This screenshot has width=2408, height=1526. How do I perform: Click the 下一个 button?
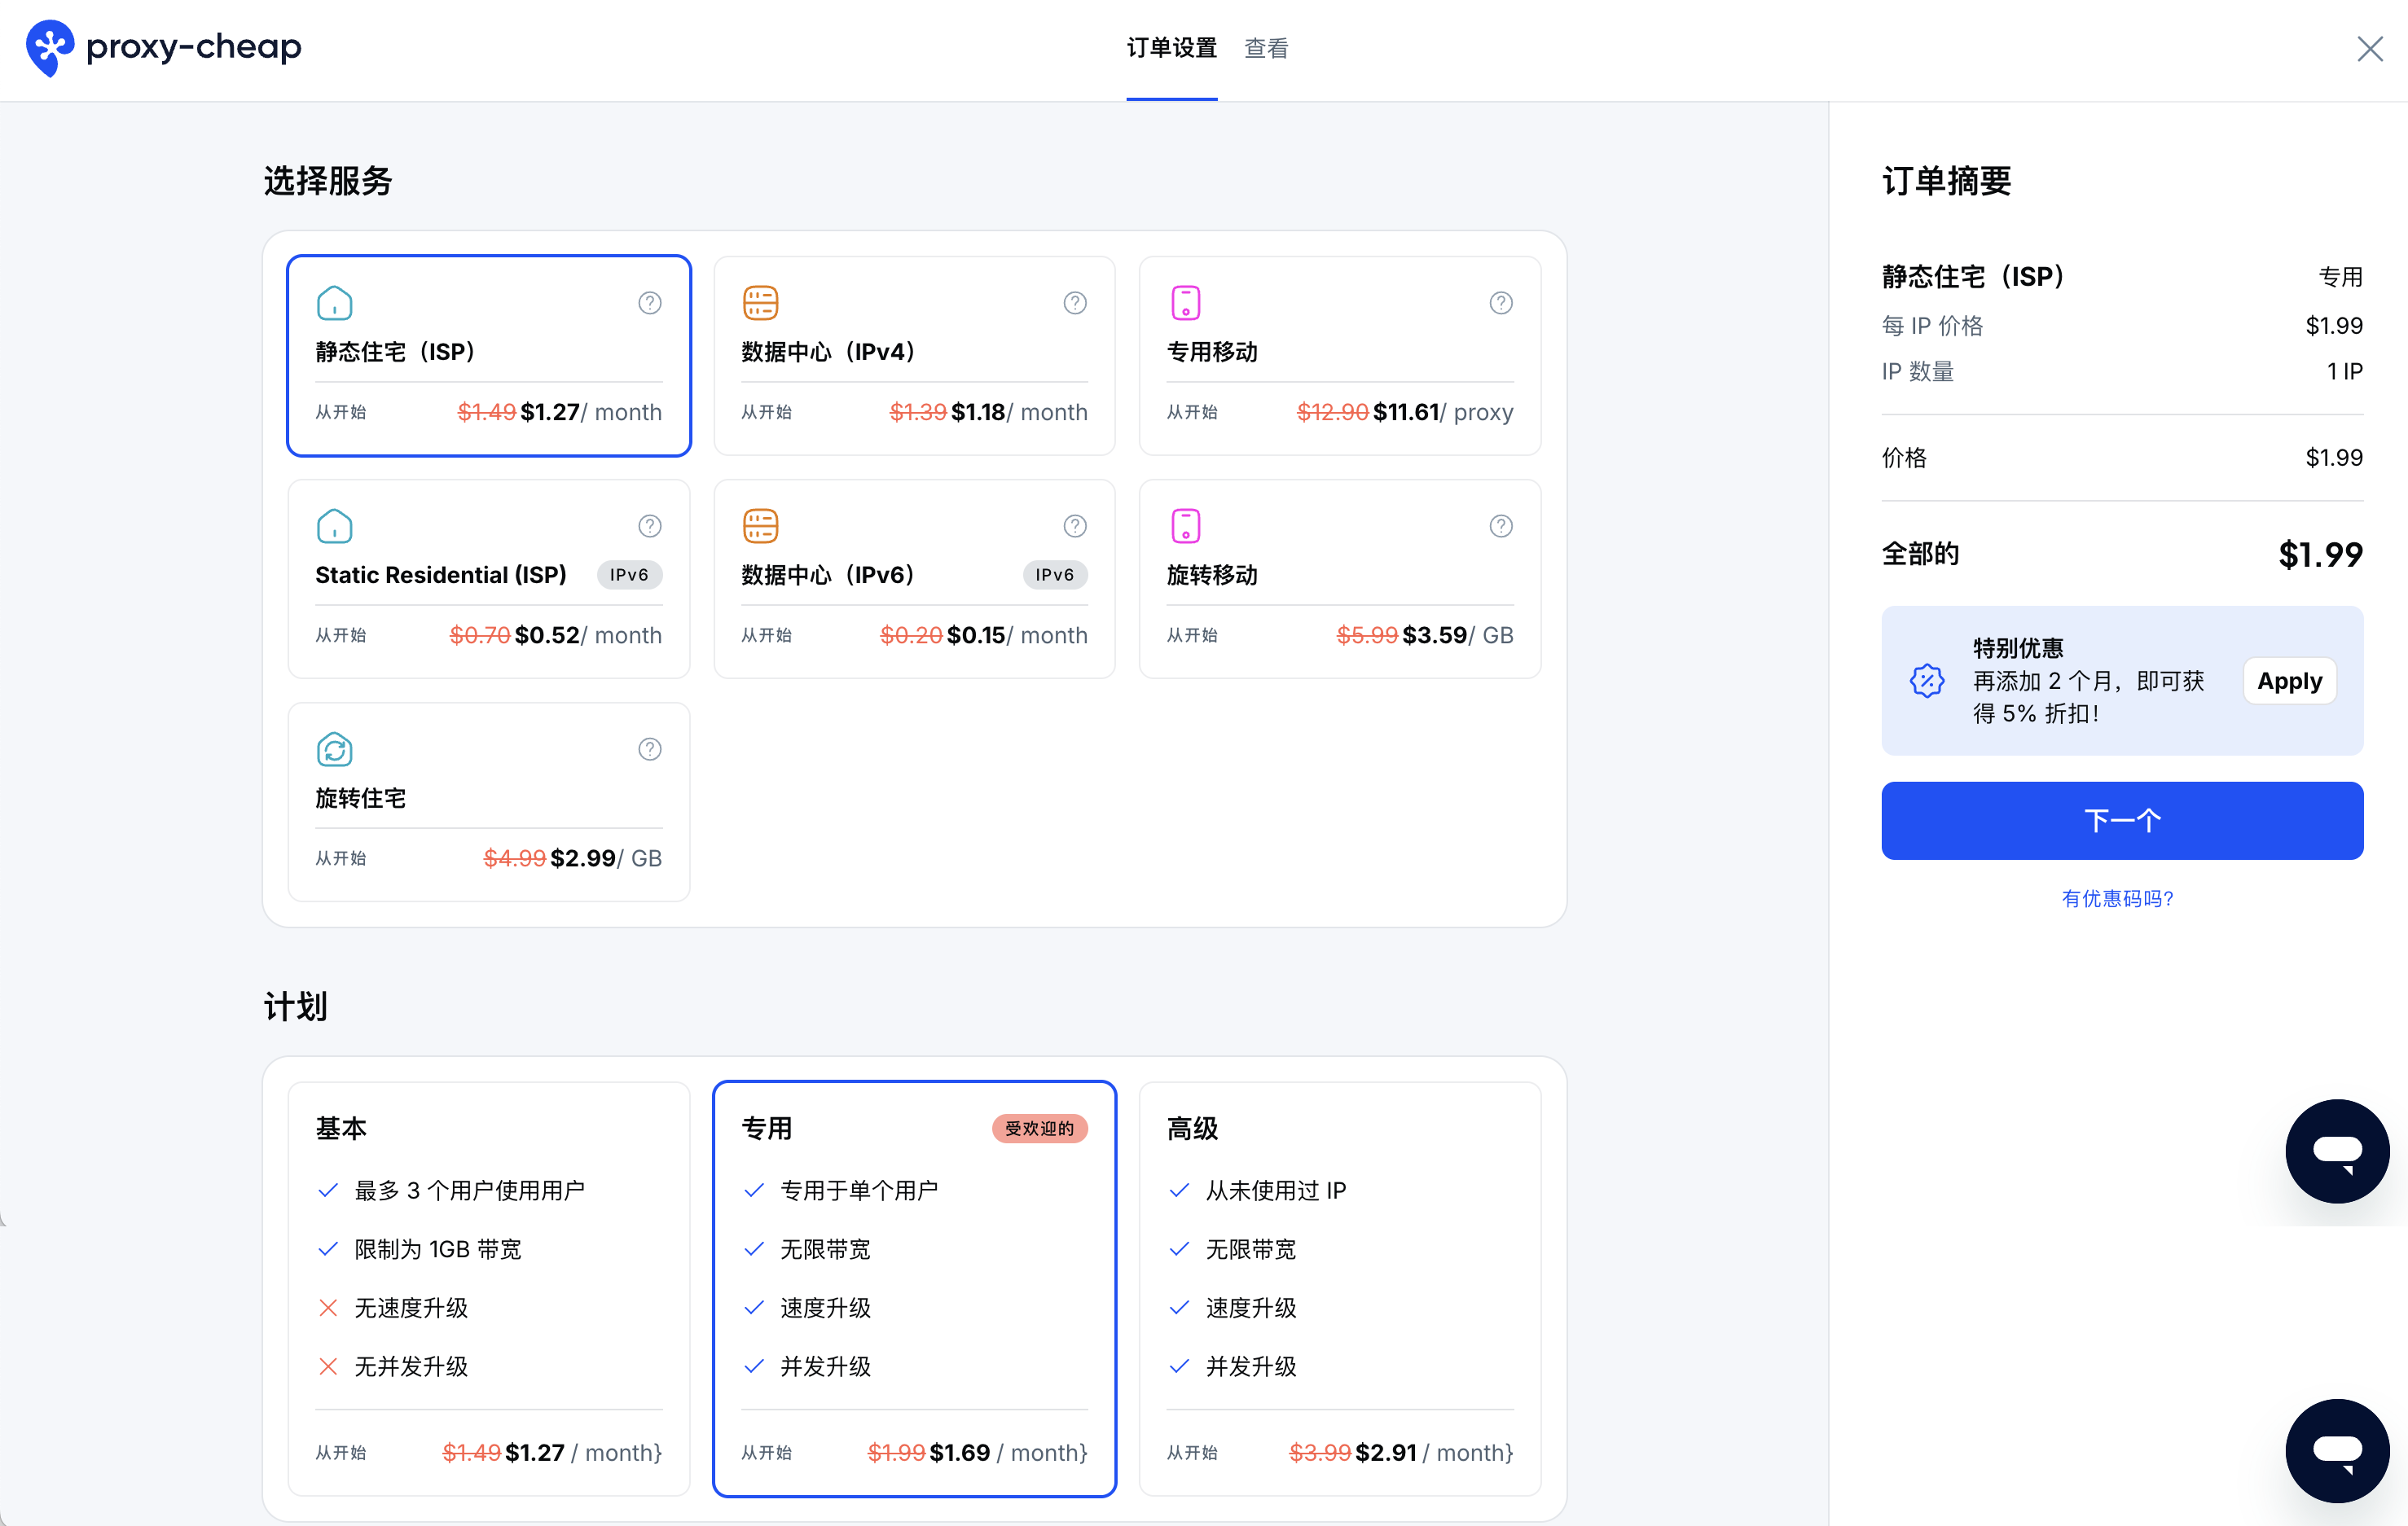[x=2121, y=819]
